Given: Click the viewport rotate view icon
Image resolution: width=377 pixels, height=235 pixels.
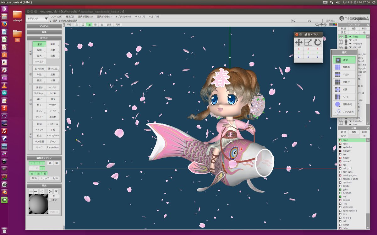Looking at the screenshot, I should coord(325,24).
